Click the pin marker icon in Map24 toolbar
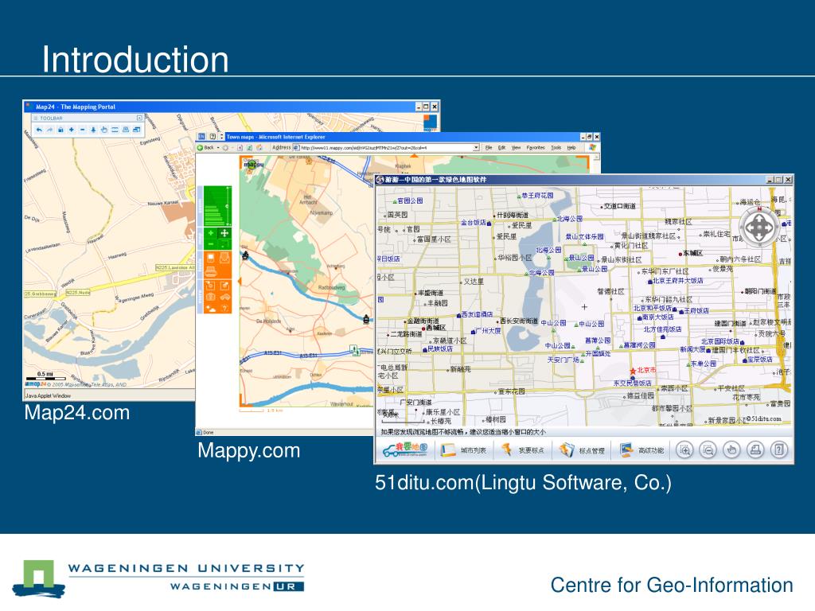The width and height of the screenshot is (815, 611). (x=93, y=130)
